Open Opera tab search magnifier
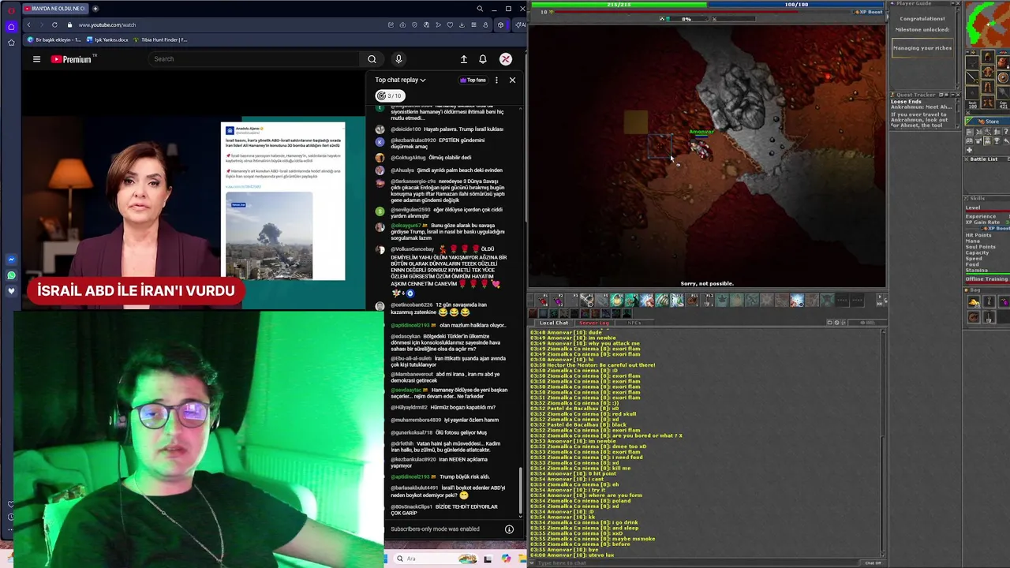The height and width of the screenshot is (568, 1010). tap(480, 9)
